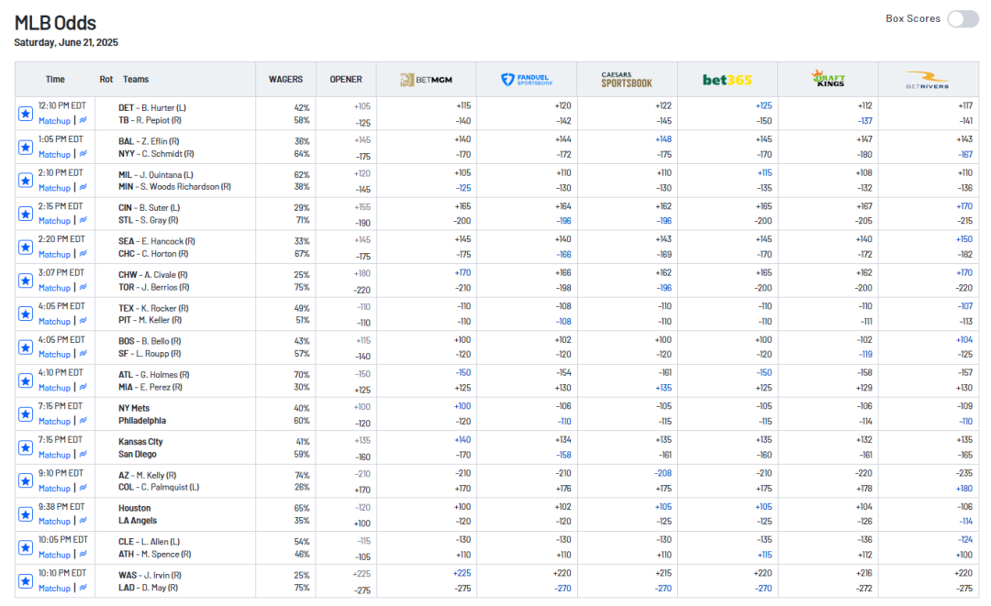Toggle star for Houston vs LA Angels
Viewport: 991px width, 606px height.
[x=26, y=514]
